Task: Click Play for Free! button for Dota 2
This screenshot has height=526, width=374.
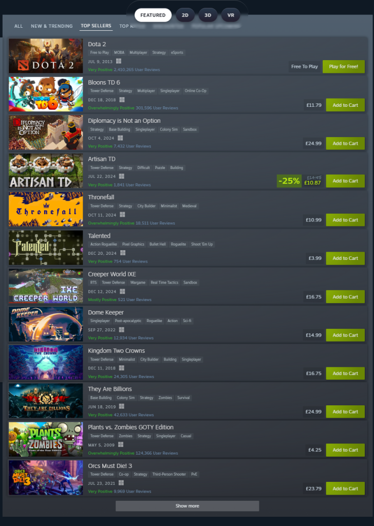Action: point(344,66)
